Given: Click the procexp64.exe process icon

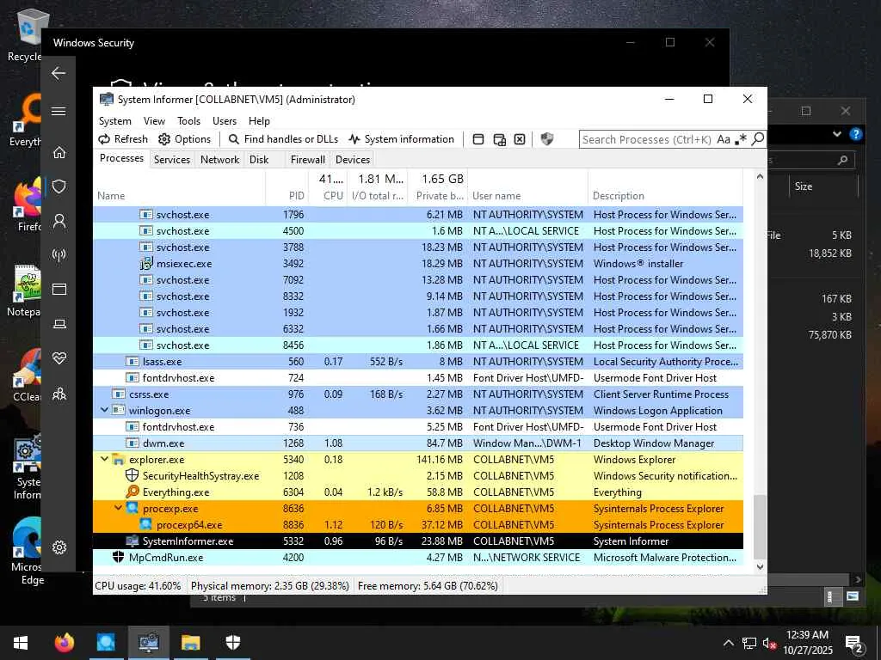Looking at the screenshot, I should (x=146, y=524).
